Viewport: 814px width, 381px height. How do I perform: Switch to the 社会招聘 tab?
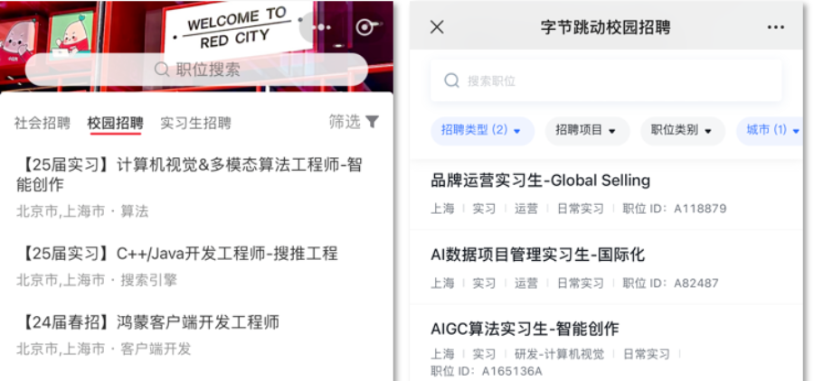[x=42, y=124]
